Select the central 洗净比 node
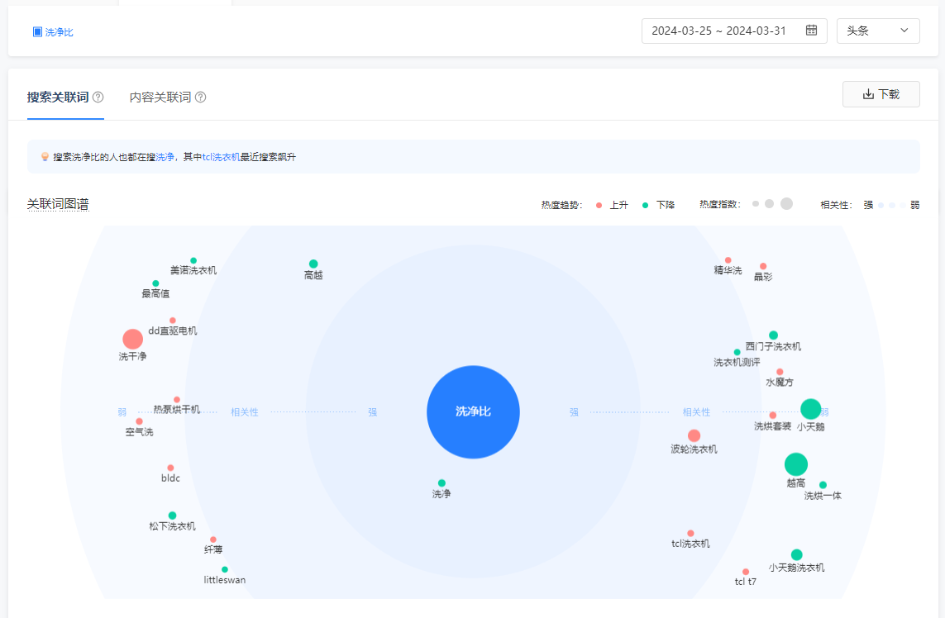The height and width of the screenshot is (618, 945). pyautogui.click(x=473, y=412)
